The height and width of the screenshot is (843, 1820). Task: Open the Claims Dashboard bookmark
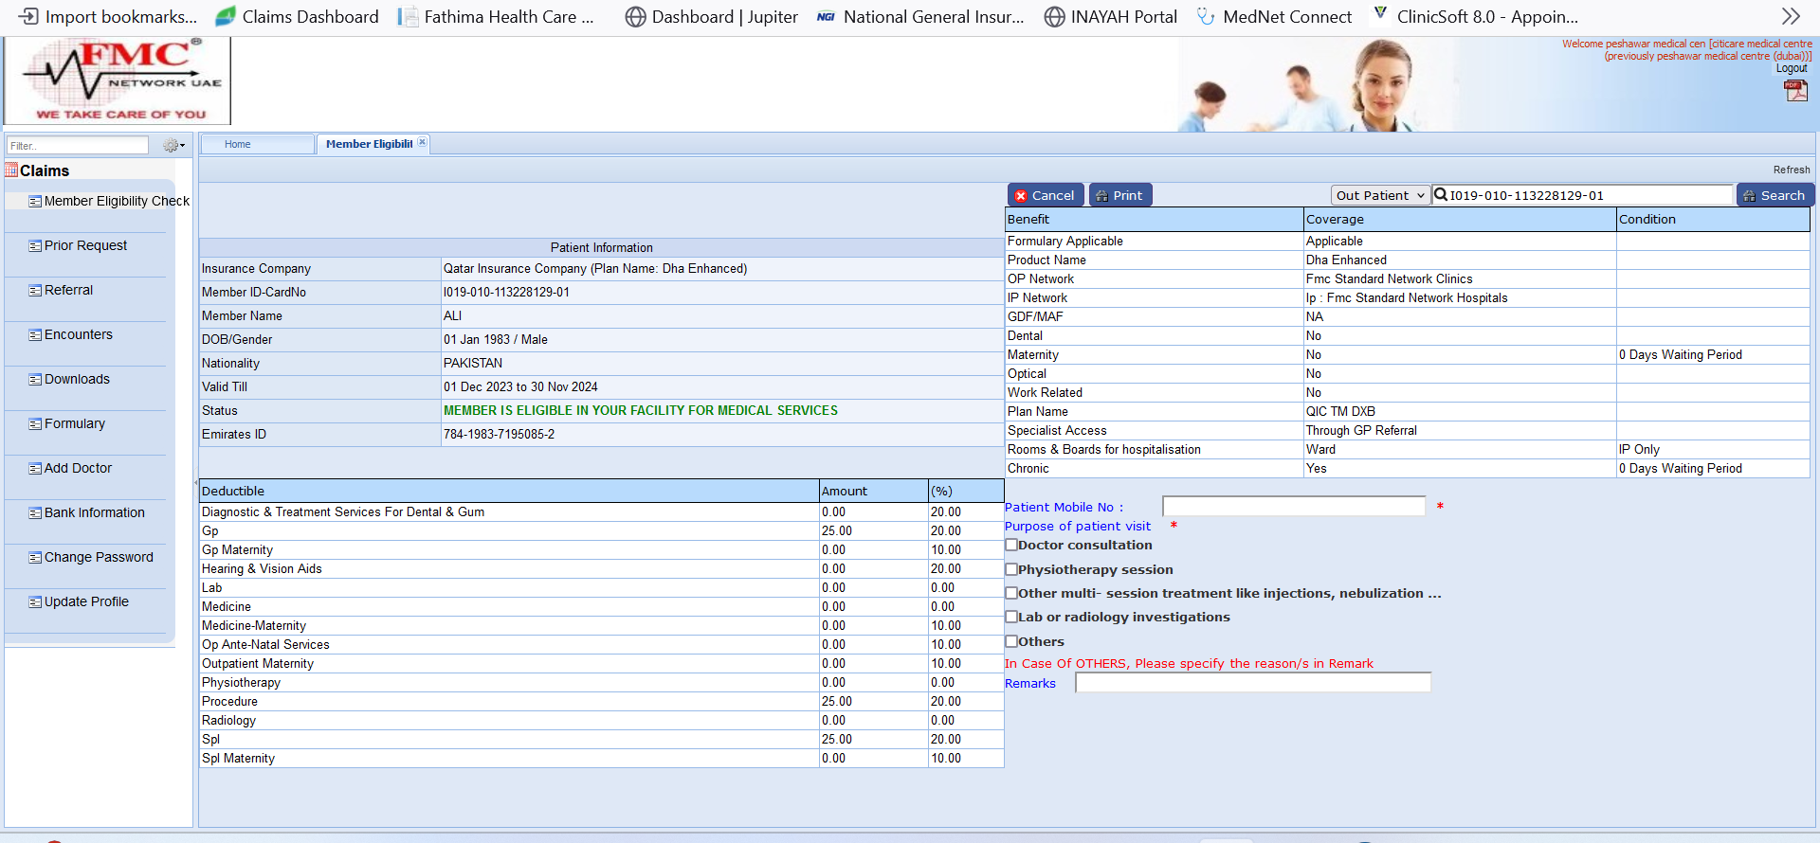(x=297, y=16)
